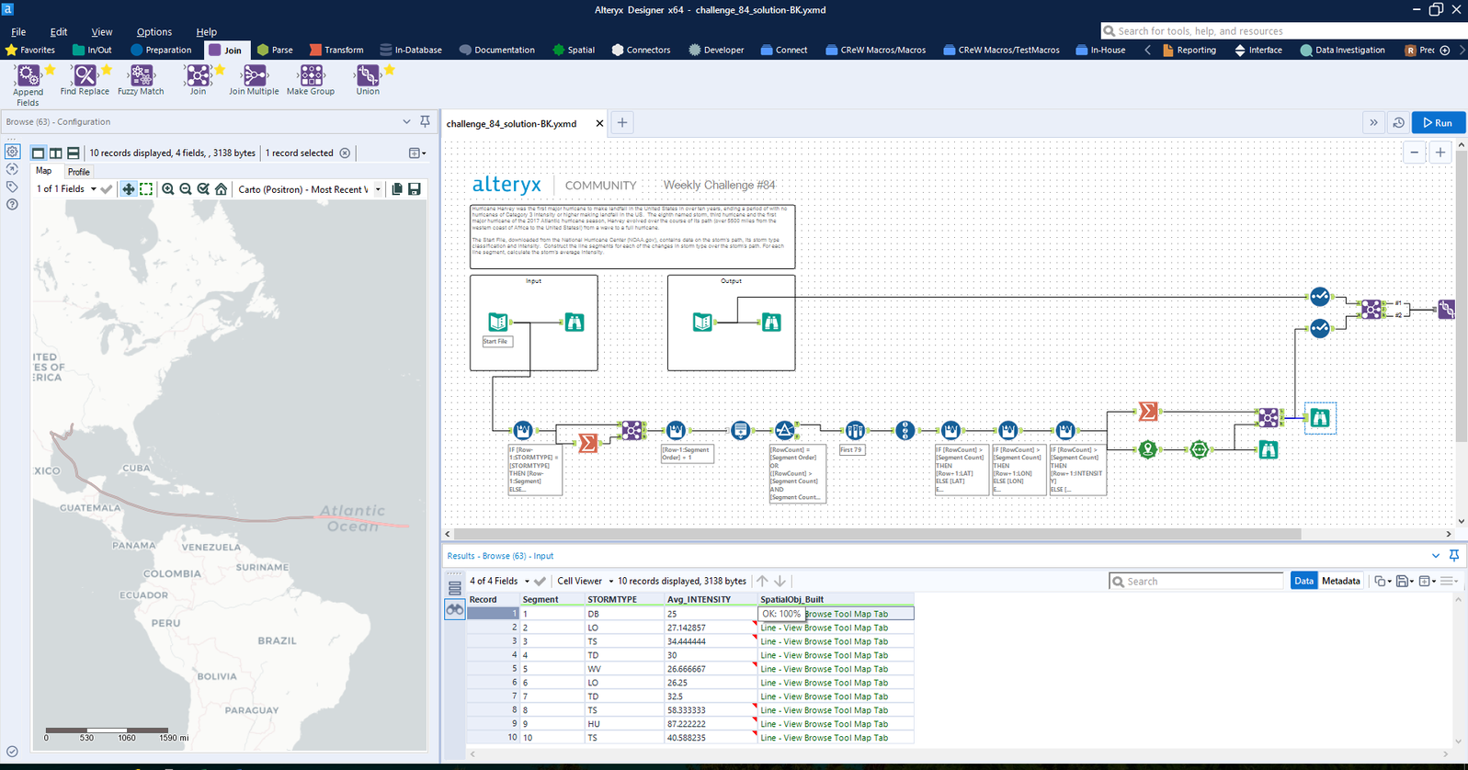This screenshot has width=1468, height=770.
Task: Click the Poly-Build spatial tool
Action: point(1199,449)
